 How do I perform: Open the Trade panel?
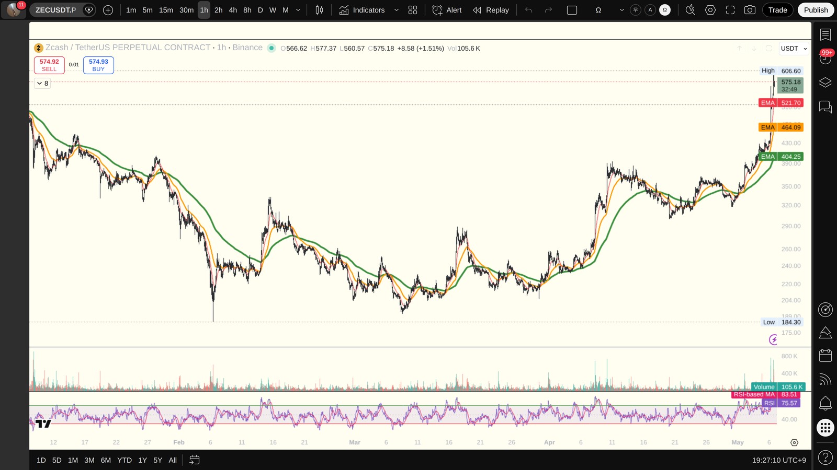tap(777, 10)
